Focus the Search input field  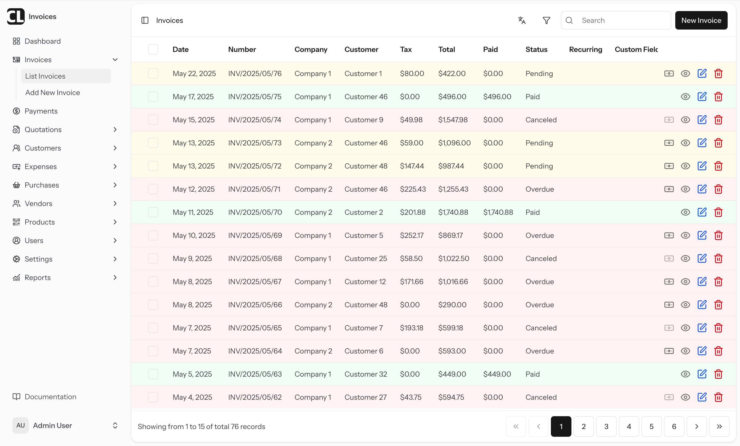(x=616, y=20)
